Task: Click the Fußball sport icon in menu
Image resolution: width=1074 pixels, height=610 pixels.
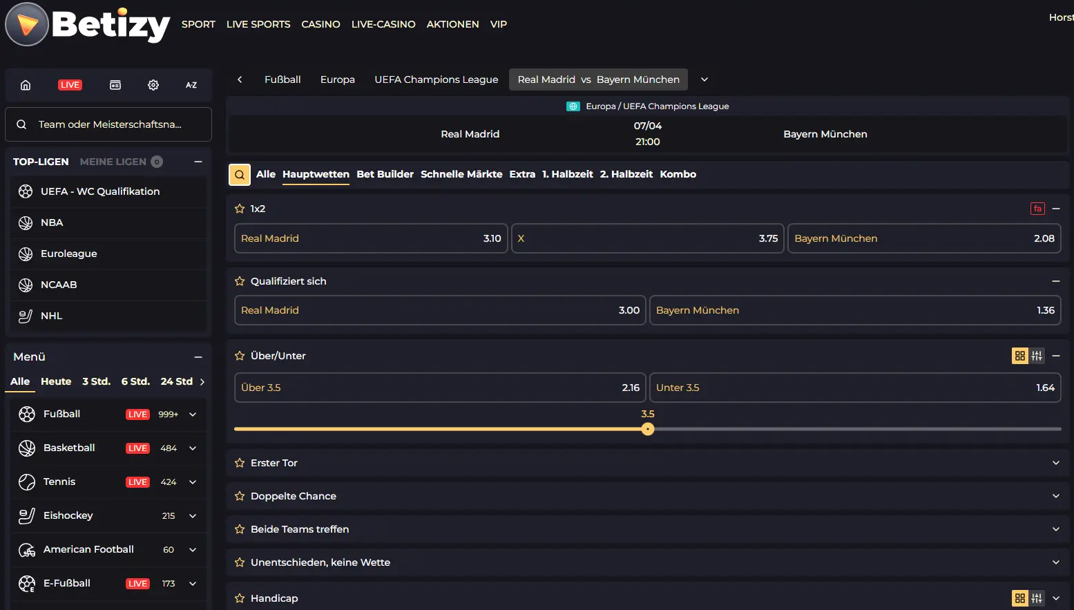Action: click(x=27, y=414)
